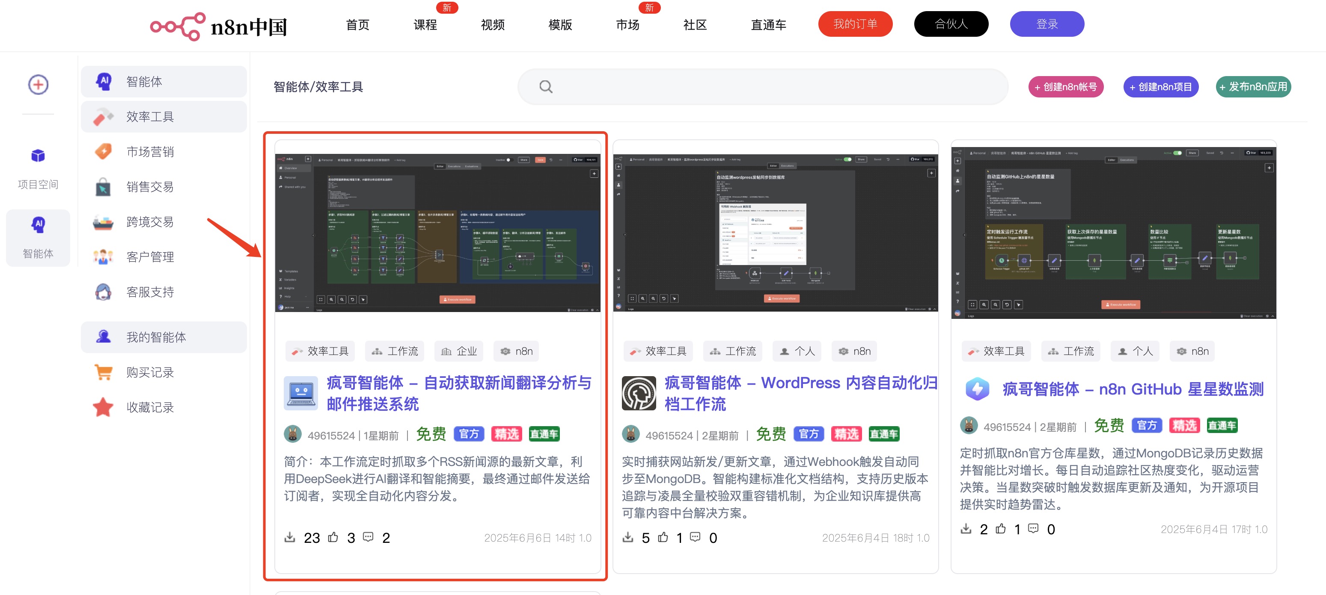The height and width of the screenshot is (595, 1326).
Task: Open 新闻翻译分析 workflow screenshot thumbnail
Action: [437, 233]
